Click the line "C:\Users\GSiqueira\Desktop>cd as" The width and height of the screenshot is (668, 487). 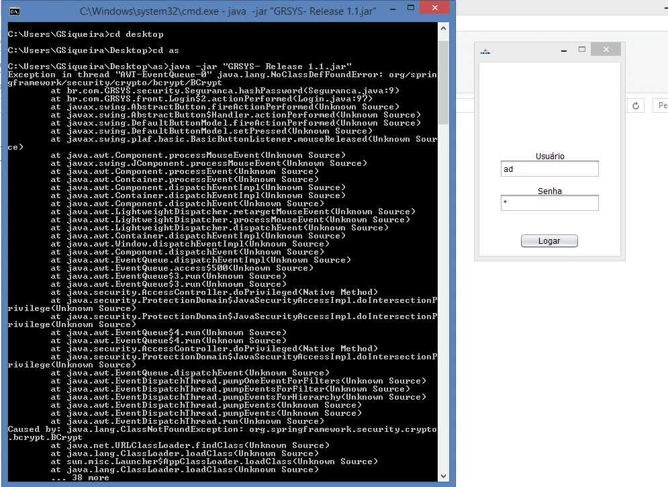[x=93, y=50]
